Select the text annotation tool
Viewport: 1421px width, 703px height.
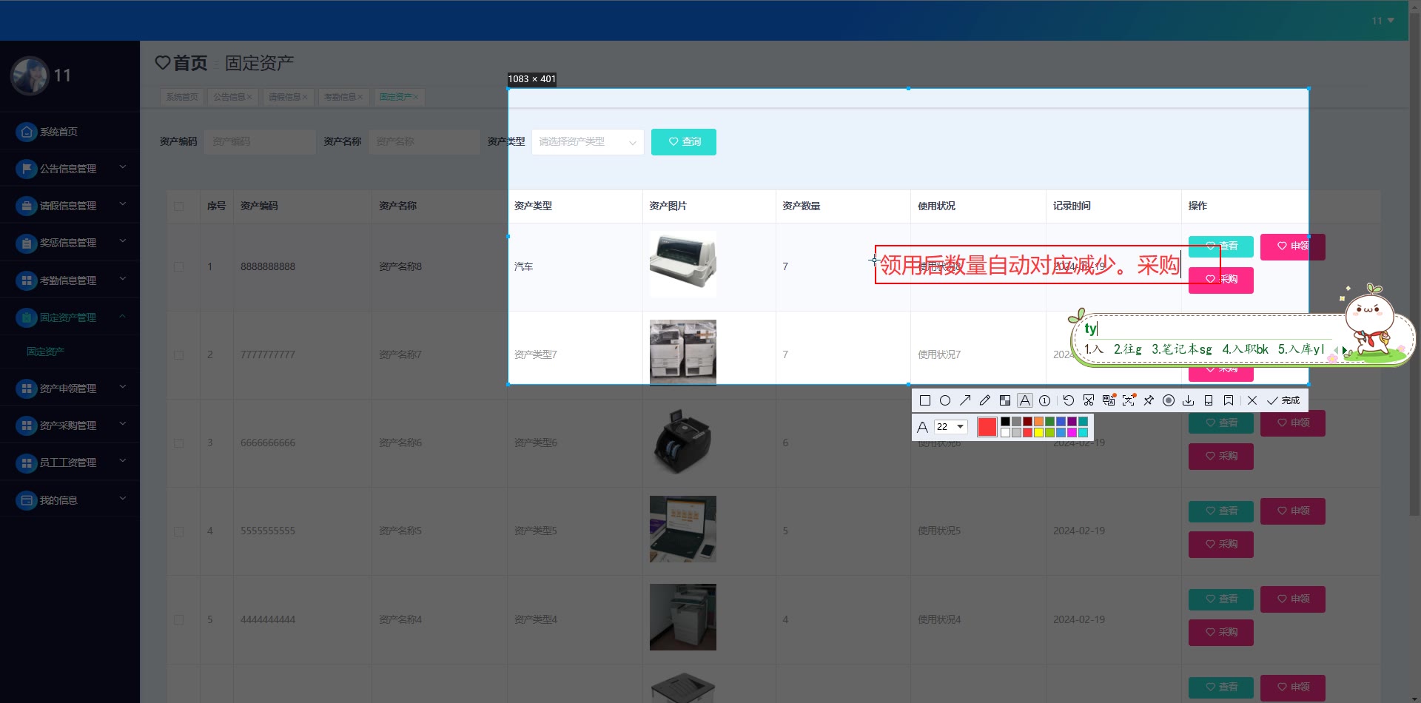point(1025,400)
